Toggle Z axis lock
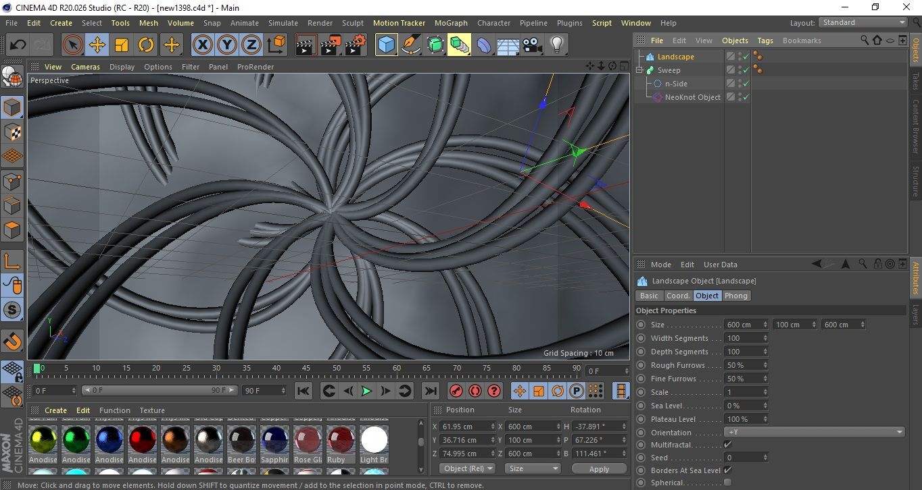922x490 pixels. point(251,45)
